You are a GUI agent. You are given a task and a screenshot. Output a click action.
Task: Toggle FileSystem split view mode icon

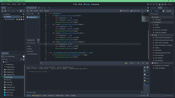tap(24, 56)
